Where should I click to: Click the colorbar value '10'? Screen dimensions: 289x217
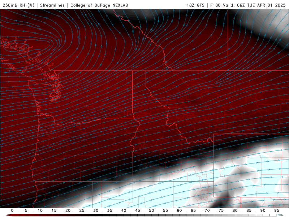click(x=40, y=210)
